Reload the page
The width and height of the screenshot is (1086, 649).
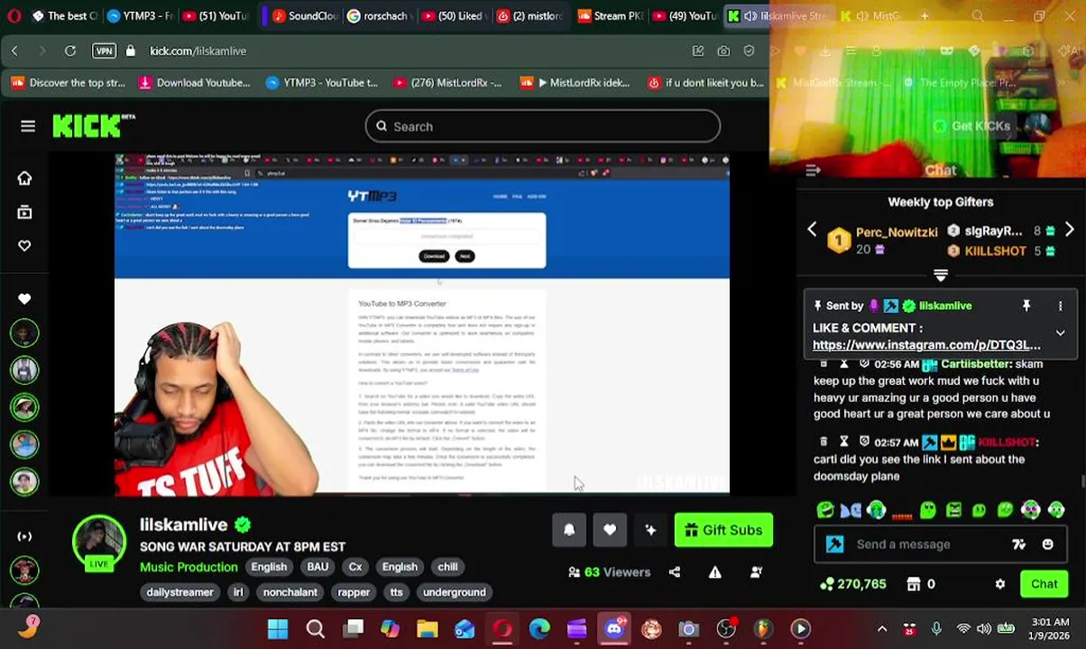click(x=69, y=51)
